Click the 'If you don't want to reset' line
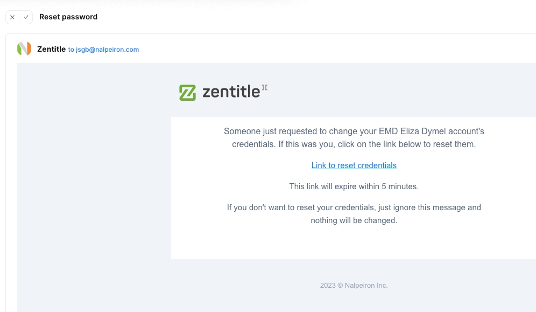Viewport: 536px width, 312px height. (354, 207)
